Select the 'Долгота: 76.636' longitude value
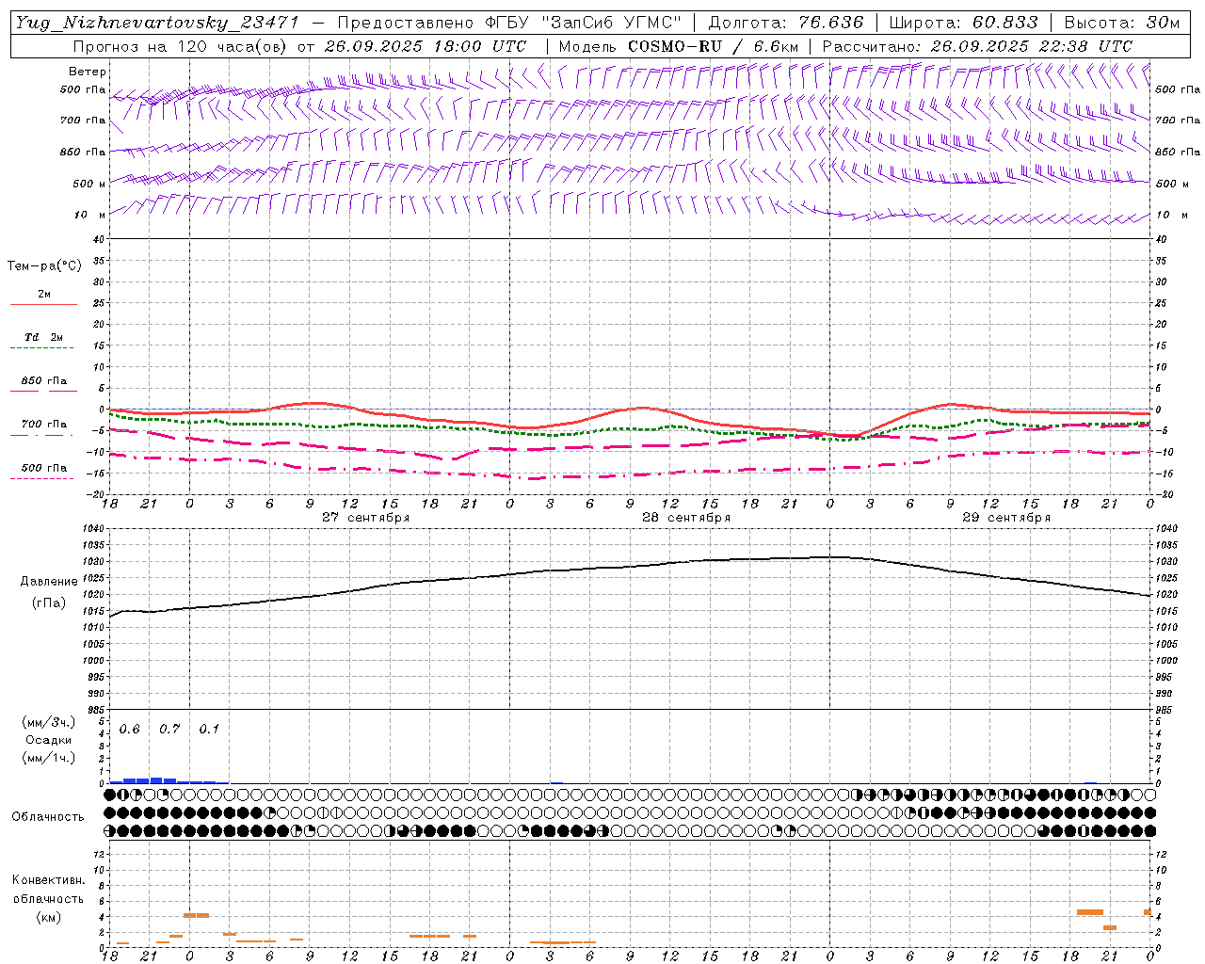This screenshot has height=964, width=1205. [785, 23]
